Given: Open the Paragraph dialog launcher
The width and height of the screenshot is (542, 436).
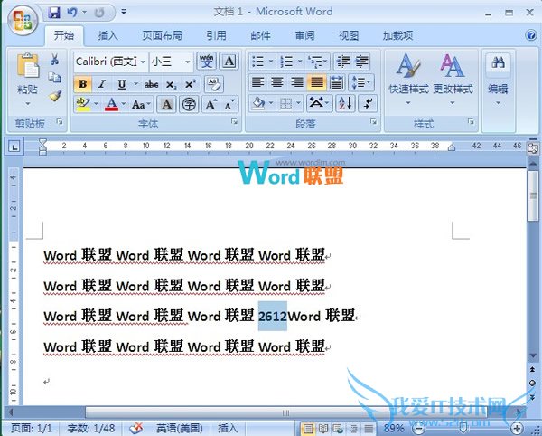Looking at the screenshot, I should [373, 122].
